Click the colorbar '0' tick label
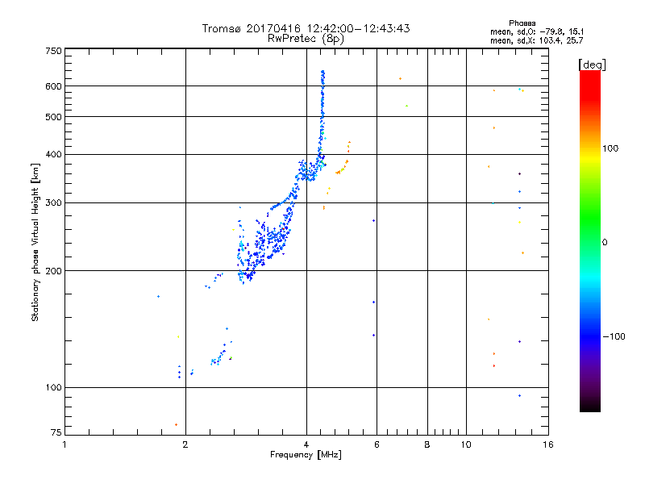 (x=604, y=243)
